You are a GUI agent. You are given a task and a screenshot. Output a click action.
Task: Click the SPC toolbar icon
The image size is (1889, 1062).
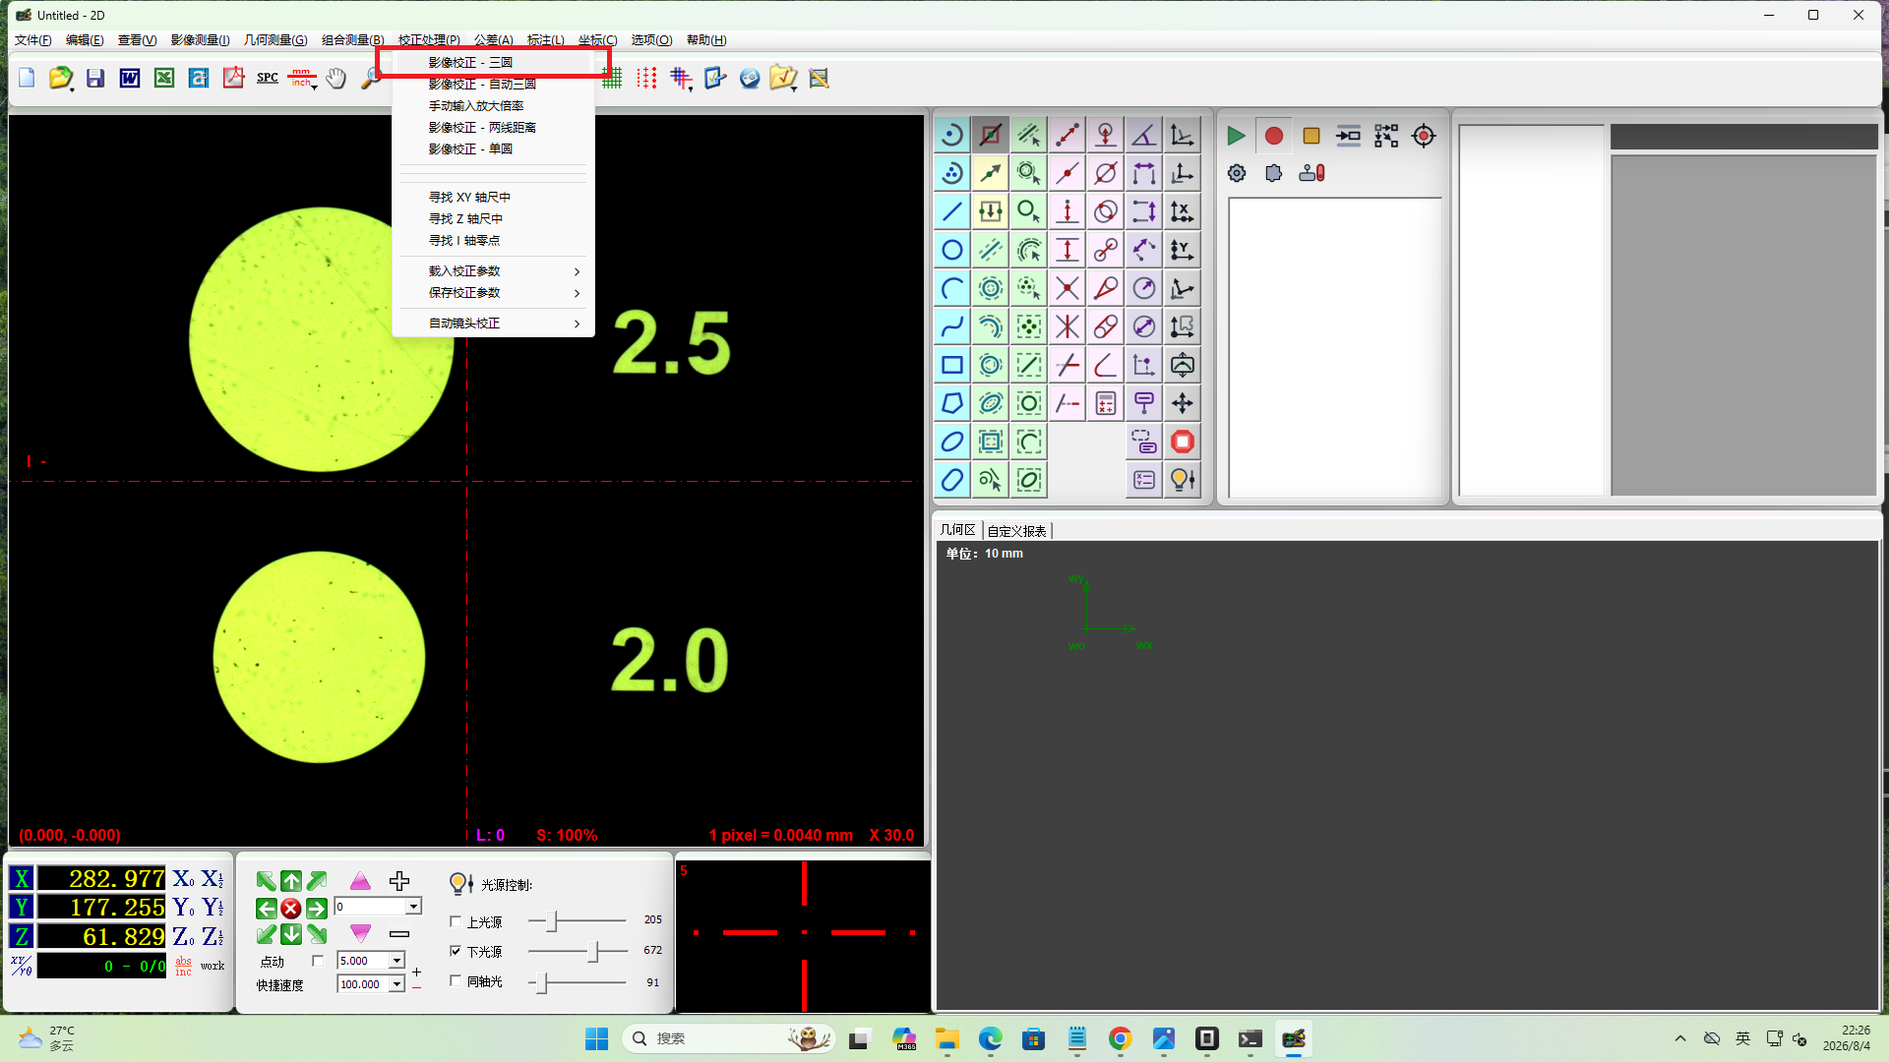(268, 78)
